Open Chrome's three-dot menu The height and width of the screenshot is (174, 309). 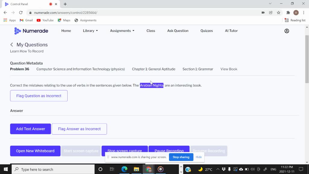pos(303,12)
